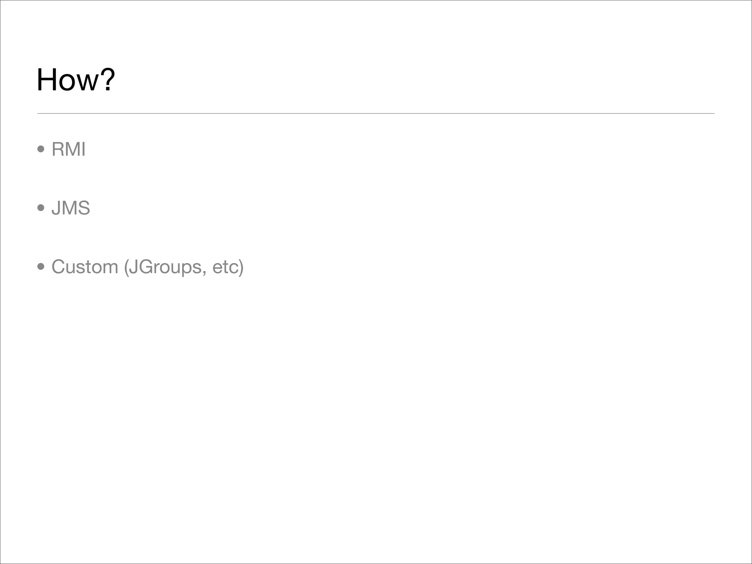The height and width of the screenshot is (564, 752).
Task: Click the bullet dot before Custom
Action: pyautogui.click(x=41, y=267)
